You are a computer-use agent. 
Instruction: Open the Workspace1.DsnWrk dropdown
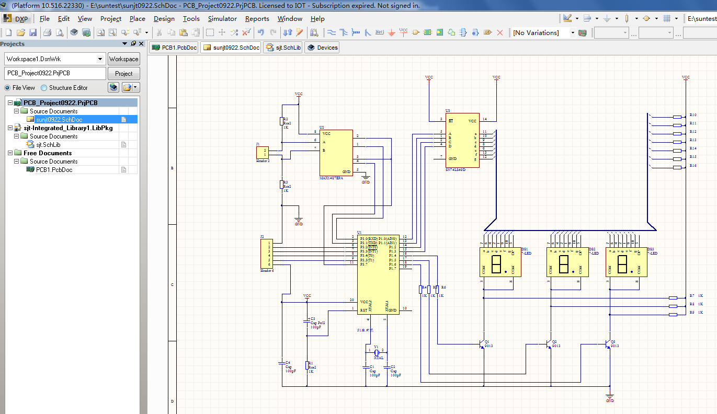(100, 59)
